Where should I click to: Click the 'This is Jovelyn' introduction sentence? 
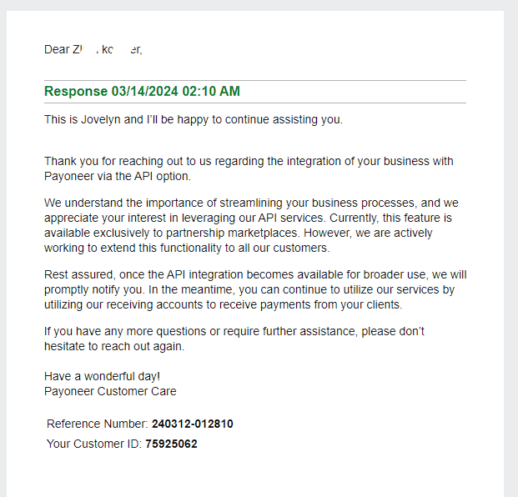click(194, 119)
